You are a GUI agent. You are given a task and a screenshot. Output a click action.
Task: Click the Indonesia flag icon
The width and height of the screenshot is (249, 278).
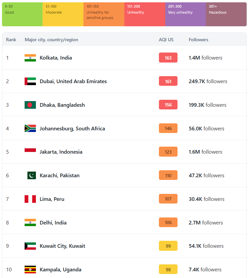click(30, 152)
